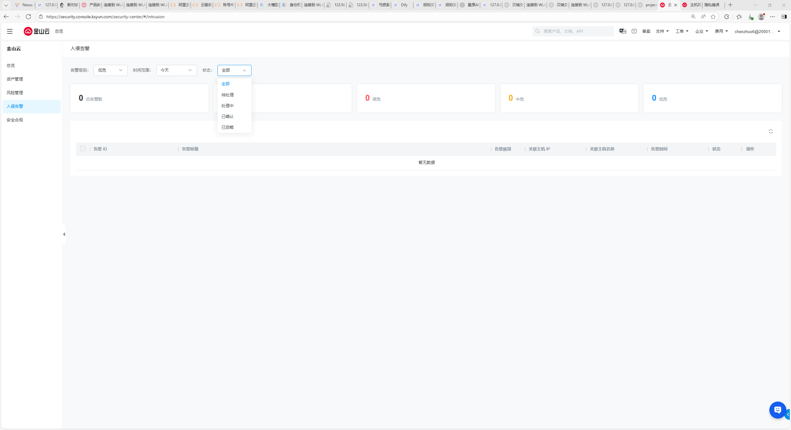Refresh the alert table
Viewport: 791px width, 430px height.
click(x=771, y=131)
